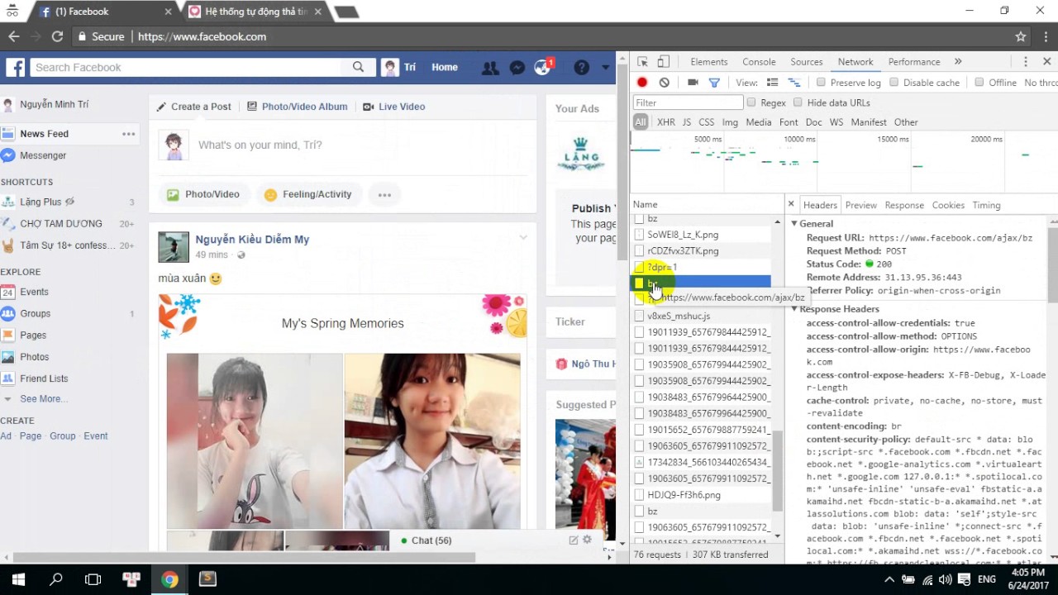Switch to second Chrome tab Hệ thống tự động
Viewport: 1058px width, 595px height.
[x=255, y=12]
